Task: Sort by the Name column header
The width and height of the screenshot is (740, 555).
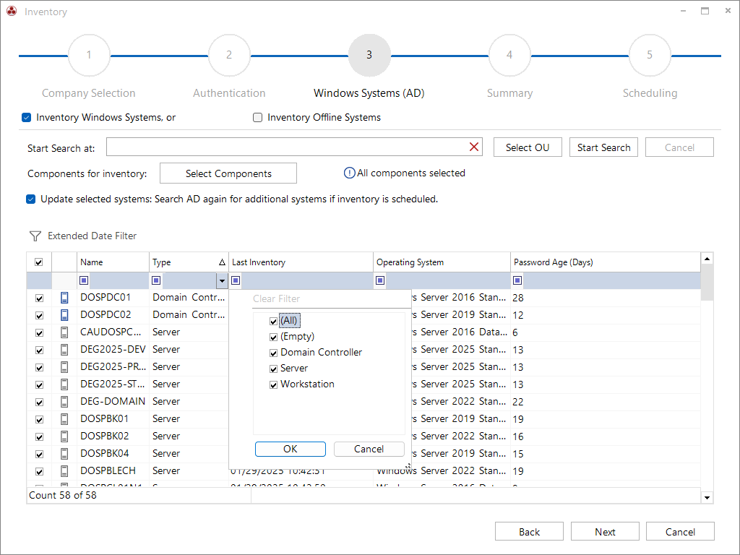Action: point(113,262)
